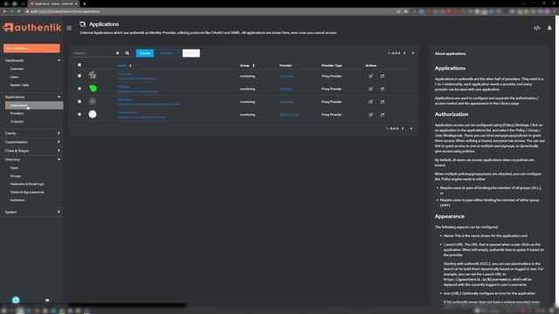Edit the Speedtest application
The width and height of the screenshot is (559, 314).
tap(370, 102)
